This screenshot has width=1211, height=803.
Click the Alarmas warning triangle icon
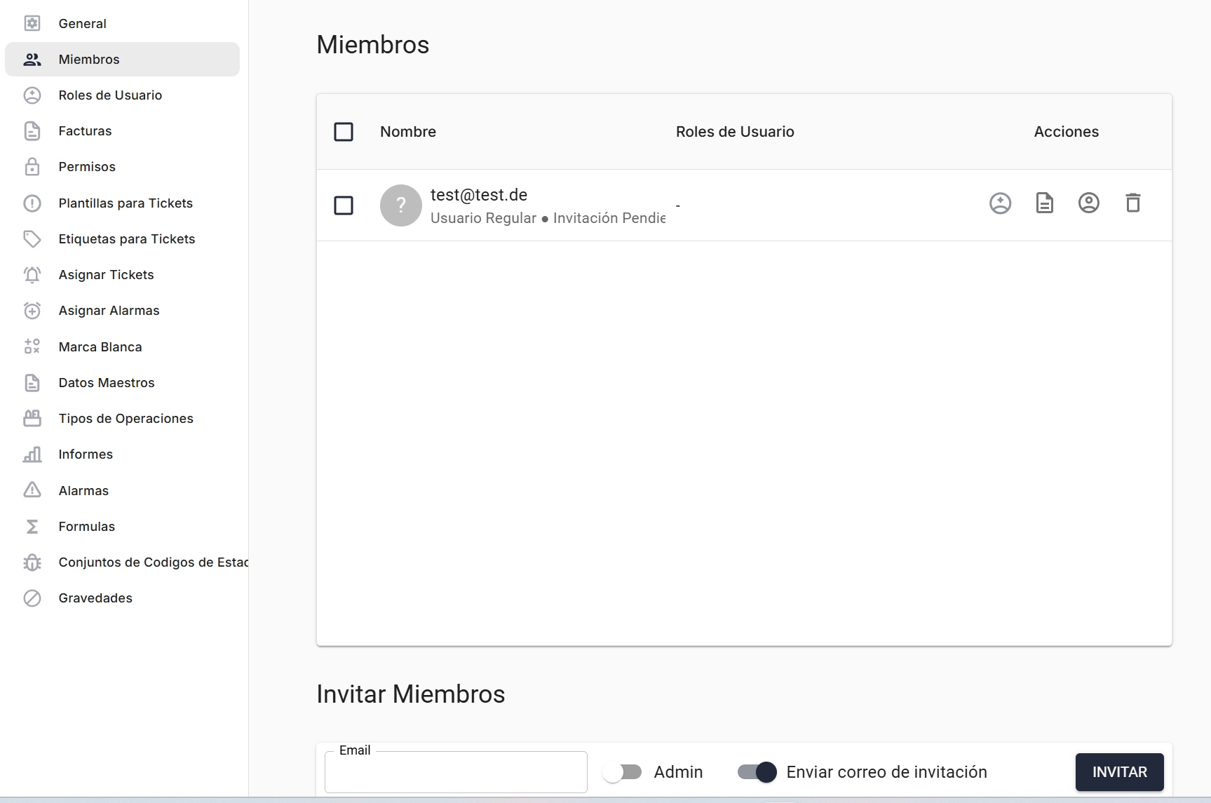tap(32, 490)
